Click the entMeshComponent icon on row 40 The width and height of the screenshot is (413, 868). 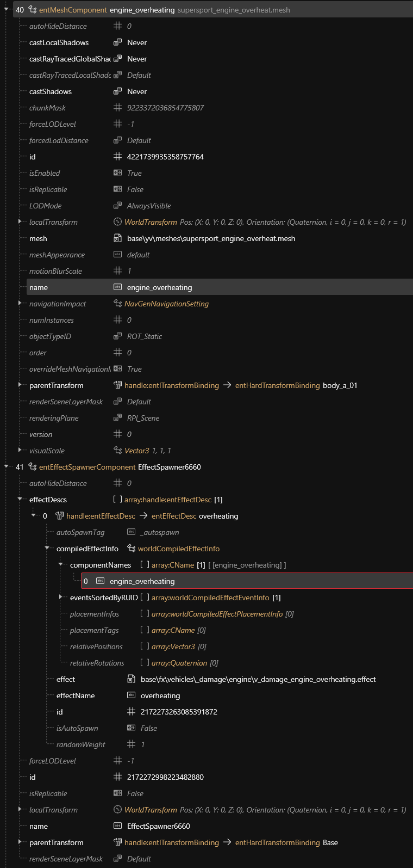click(x=32, y=10)
